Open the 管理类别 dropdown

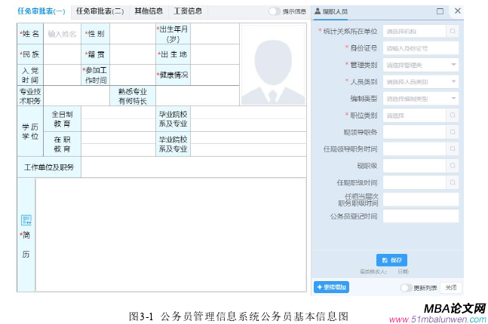coord(453,65)
